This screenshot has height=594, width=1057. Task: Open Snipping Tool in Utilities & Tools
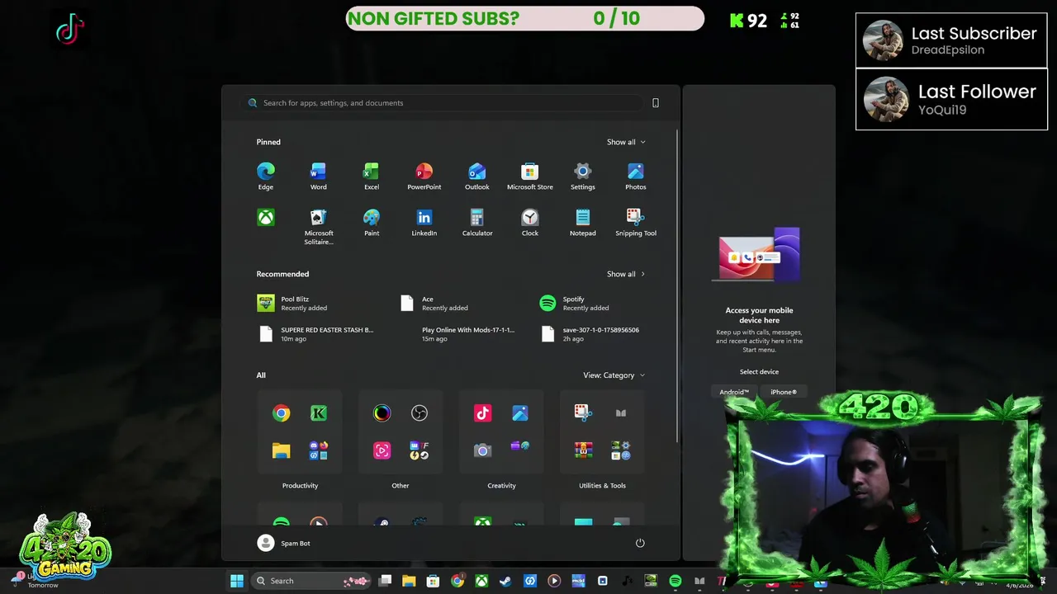pos(584,413)
